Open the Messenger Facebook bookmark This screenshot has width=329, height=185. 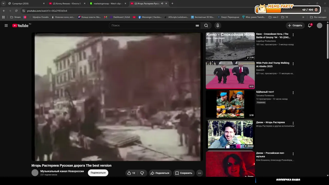tap(150, 17)
